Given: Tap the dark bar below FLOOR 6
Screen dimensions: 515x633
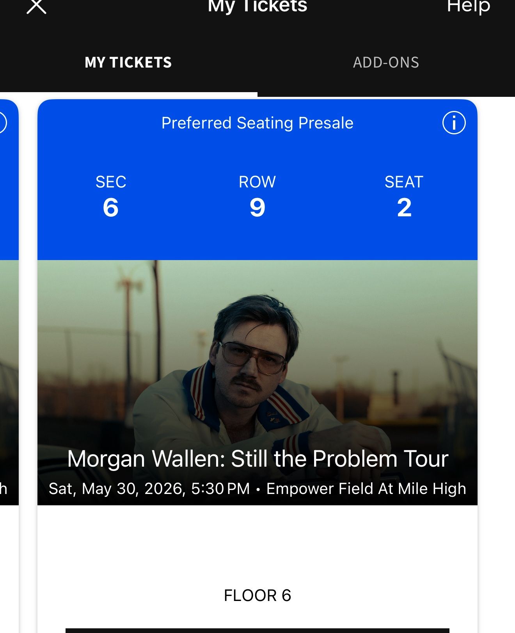Looking at the screenshot, I should pos(257,630).
